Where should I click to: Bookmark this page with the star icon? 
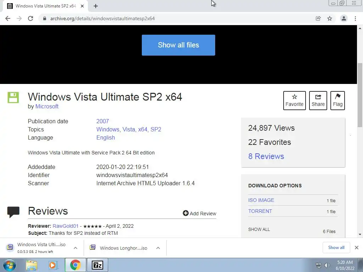pyautogui.click(x=330, y=18)
